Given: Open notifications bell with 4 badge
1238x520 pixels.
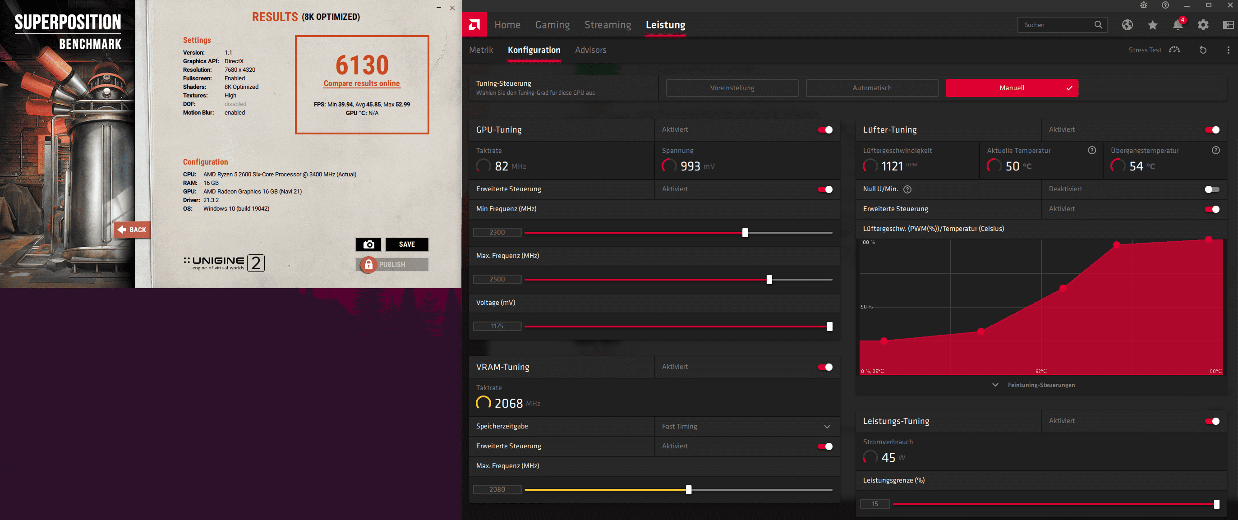Looking at the screenshot, I should [1178, 24].
